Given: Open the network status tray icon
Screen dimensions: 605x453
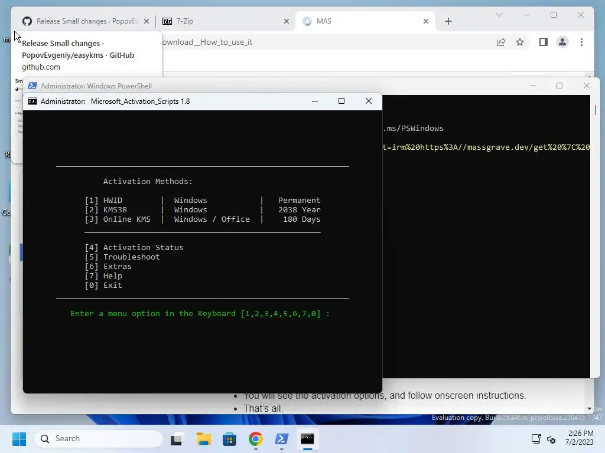Looking at the screenshot, I should 536,439.
